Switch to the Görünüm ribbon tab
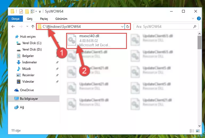This screenshot has width=205, height=138. pyautogui.click(x=61, y=19)
